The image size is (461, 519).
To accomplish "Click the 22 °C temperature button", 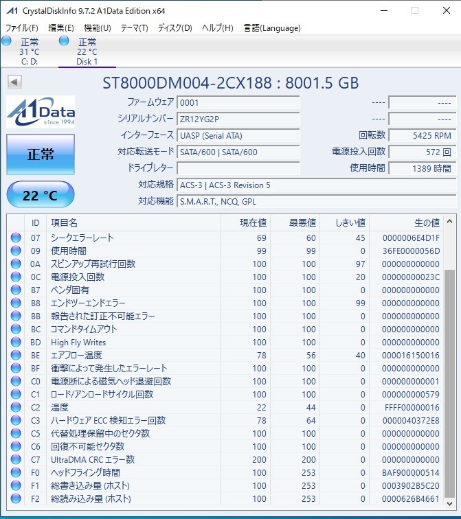I will pos(41,195).
